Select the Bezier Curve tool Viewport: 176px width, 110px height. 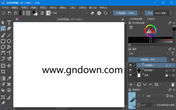click(x=3, y=53)
